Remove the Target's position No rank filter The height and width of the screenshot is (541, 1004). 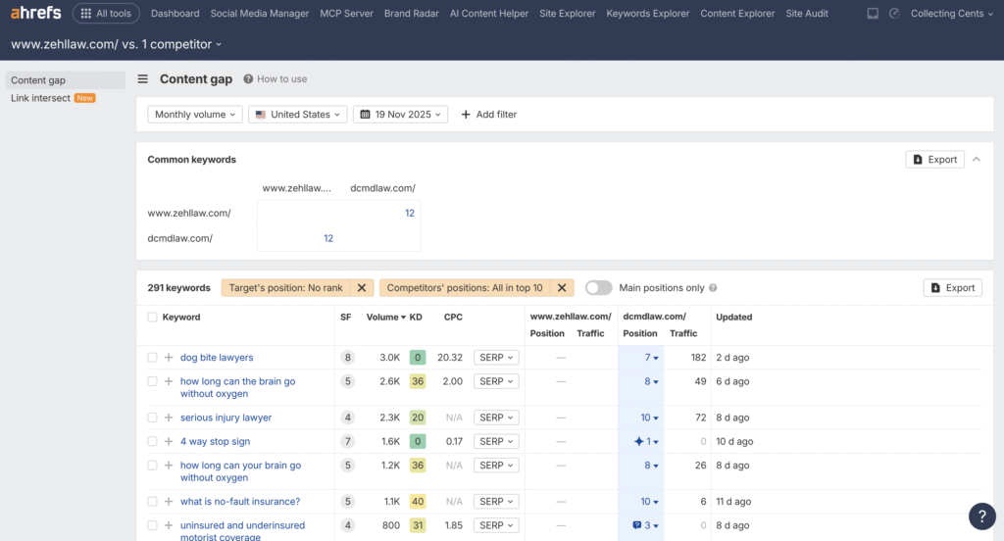[x=361, y=288]
